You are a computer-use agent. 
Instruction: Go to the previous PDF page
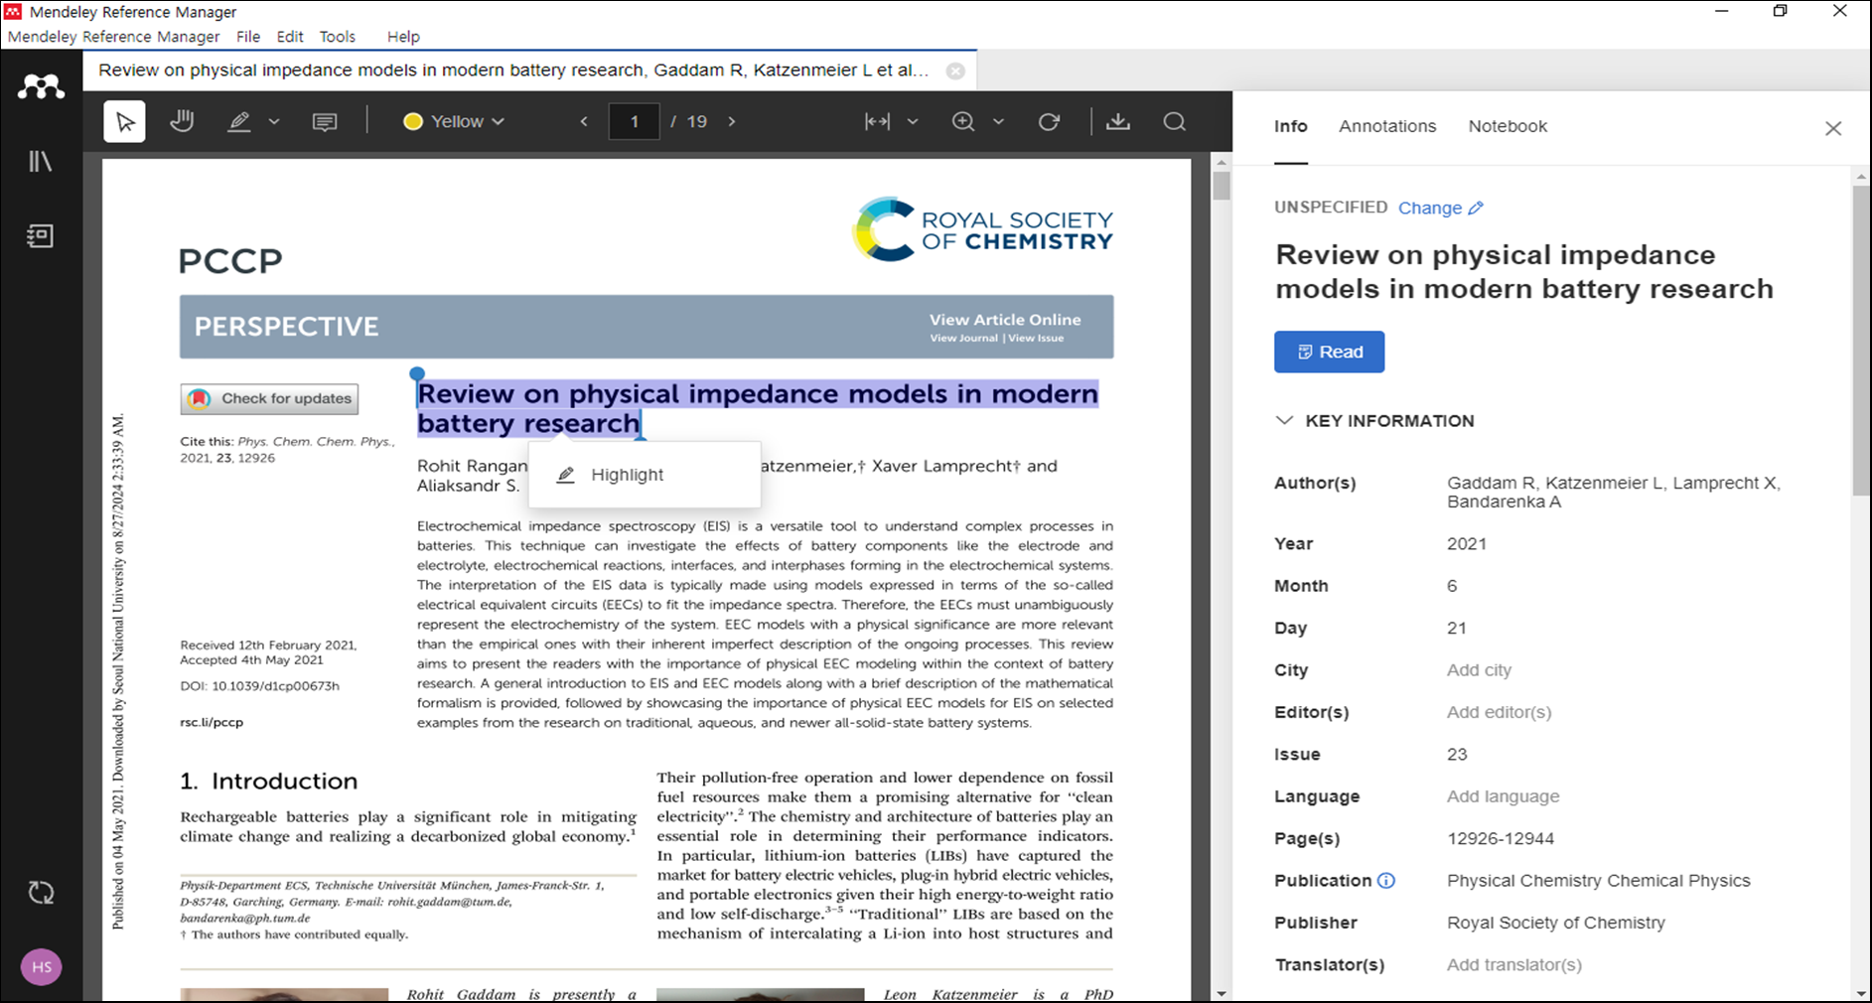pyautogui.click(x=584, y=121)
